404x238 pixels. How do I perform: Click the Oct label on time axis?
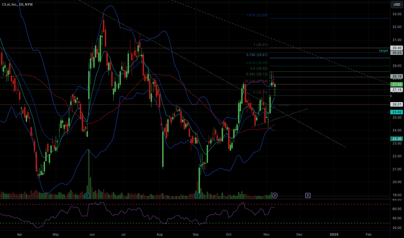click(x=228, y=235)
